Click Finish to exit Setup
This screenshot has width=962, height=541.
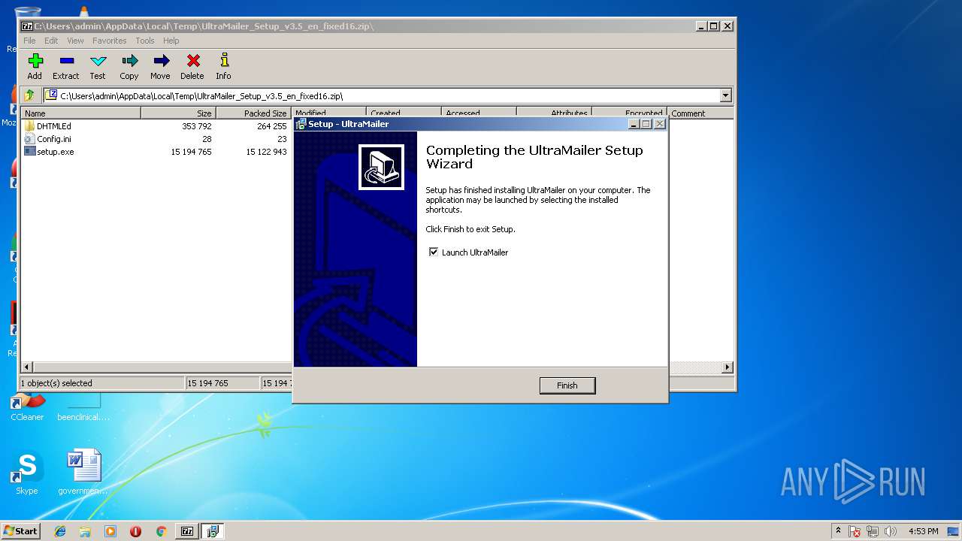point(567,385)
